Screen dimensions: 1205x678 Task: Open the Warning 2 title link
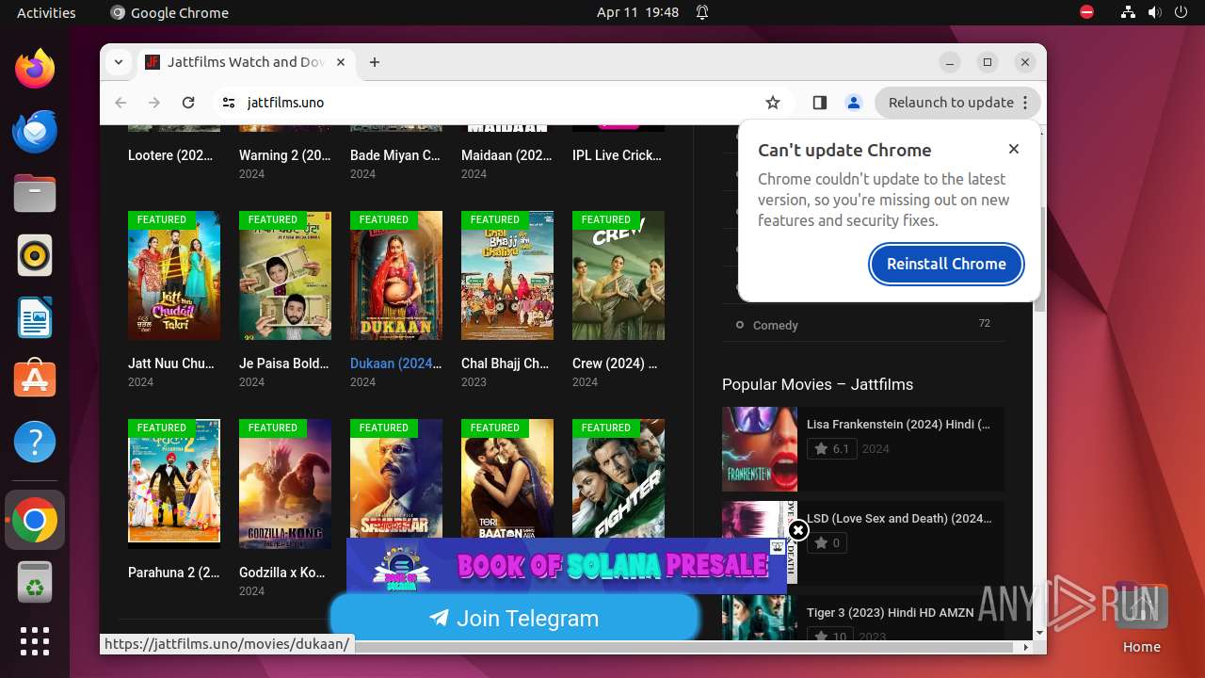click(x=285, y=155)
